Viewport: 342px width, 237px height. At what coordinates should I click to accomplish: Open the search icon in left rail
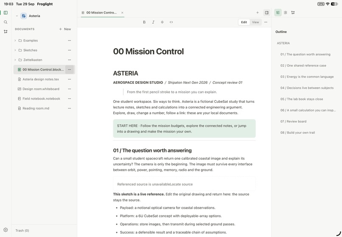pyautogui.click(x=6, y=22)
